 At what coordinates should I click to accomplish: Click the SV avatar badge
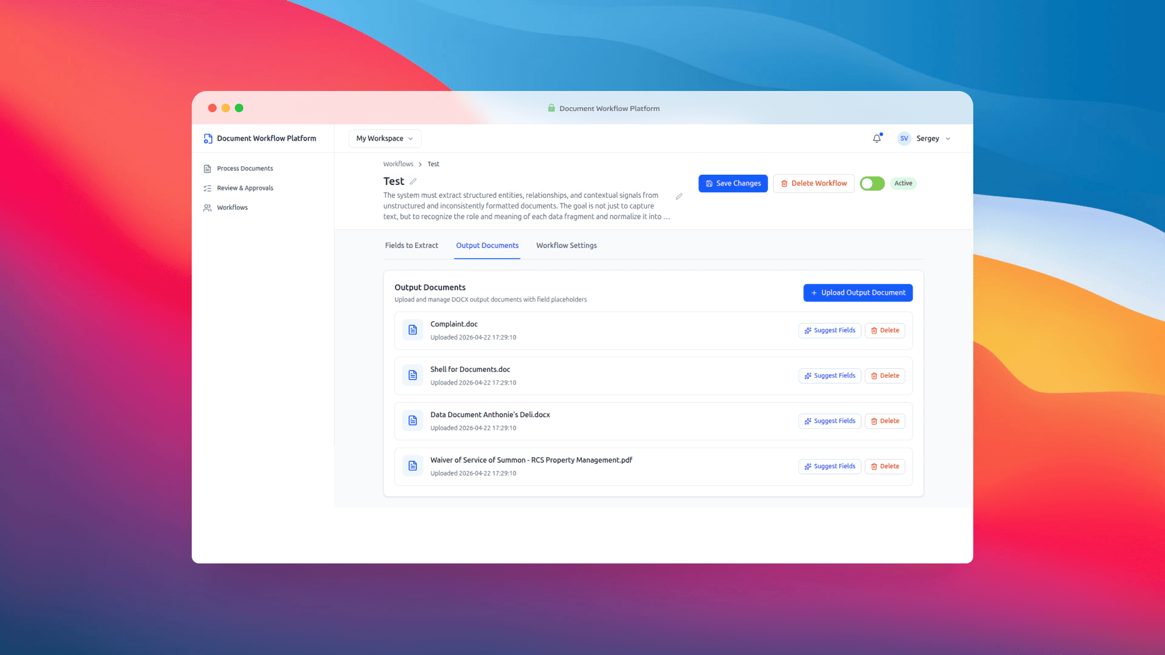pyautogui.click(x=903, y=138)
